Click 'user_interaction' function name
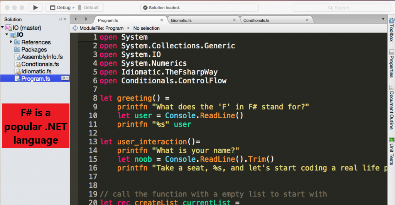 [152, 142]
